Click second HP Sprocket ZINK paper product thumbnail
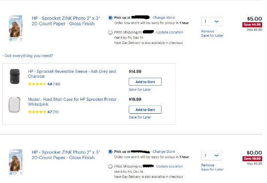This screenshot has width=267, height=183. (x=16, y=162)
